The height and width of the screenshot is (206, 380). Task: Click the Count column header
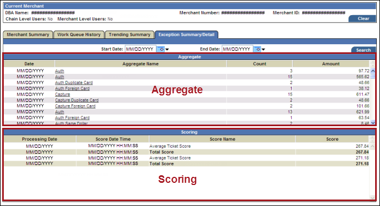[x=259, y=64]
